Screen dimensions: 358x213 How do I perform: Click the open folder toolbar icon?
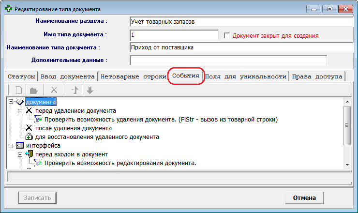point(33,91)
